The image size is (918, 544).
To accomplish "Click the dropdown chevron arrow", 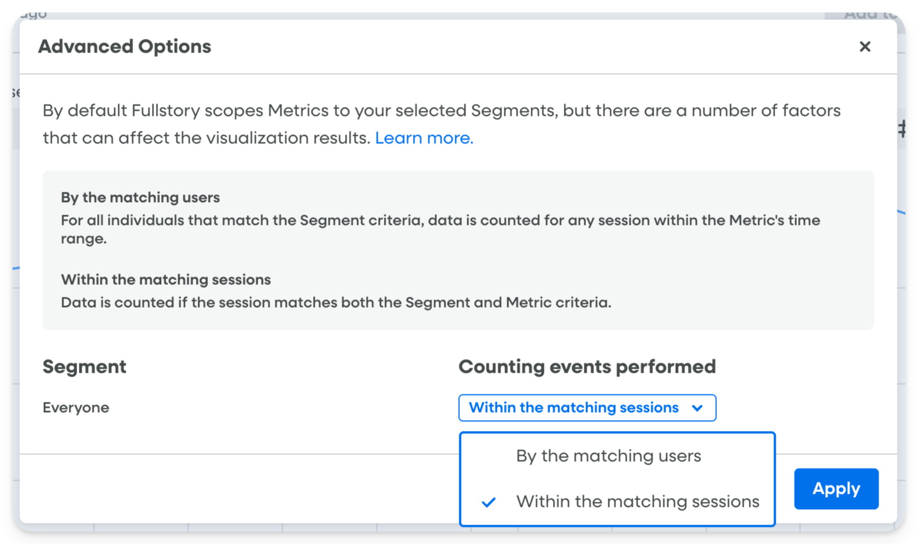I will point(697,408).
